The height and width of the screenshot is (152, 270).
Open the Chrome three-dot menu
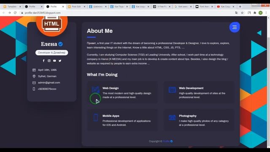pyautogui.click(x=266, y=13)
